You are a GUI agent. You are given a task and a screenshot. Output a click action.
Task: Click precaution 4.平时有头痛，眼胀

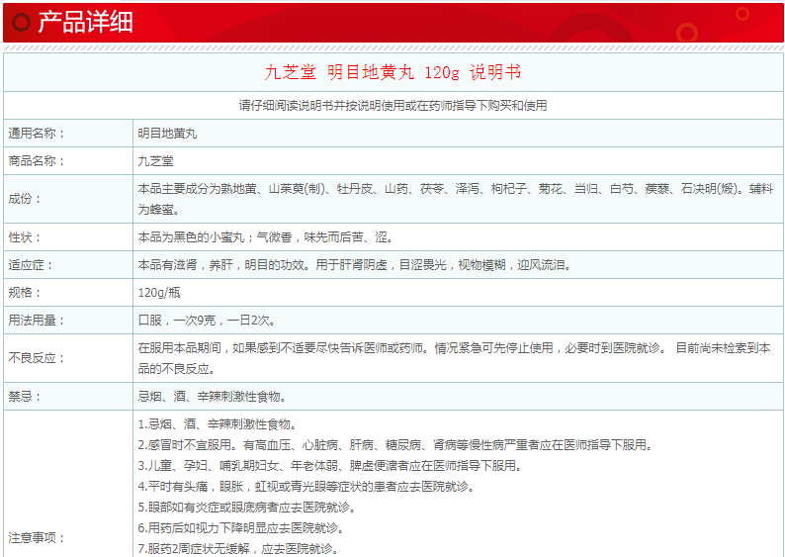(306, 486)
